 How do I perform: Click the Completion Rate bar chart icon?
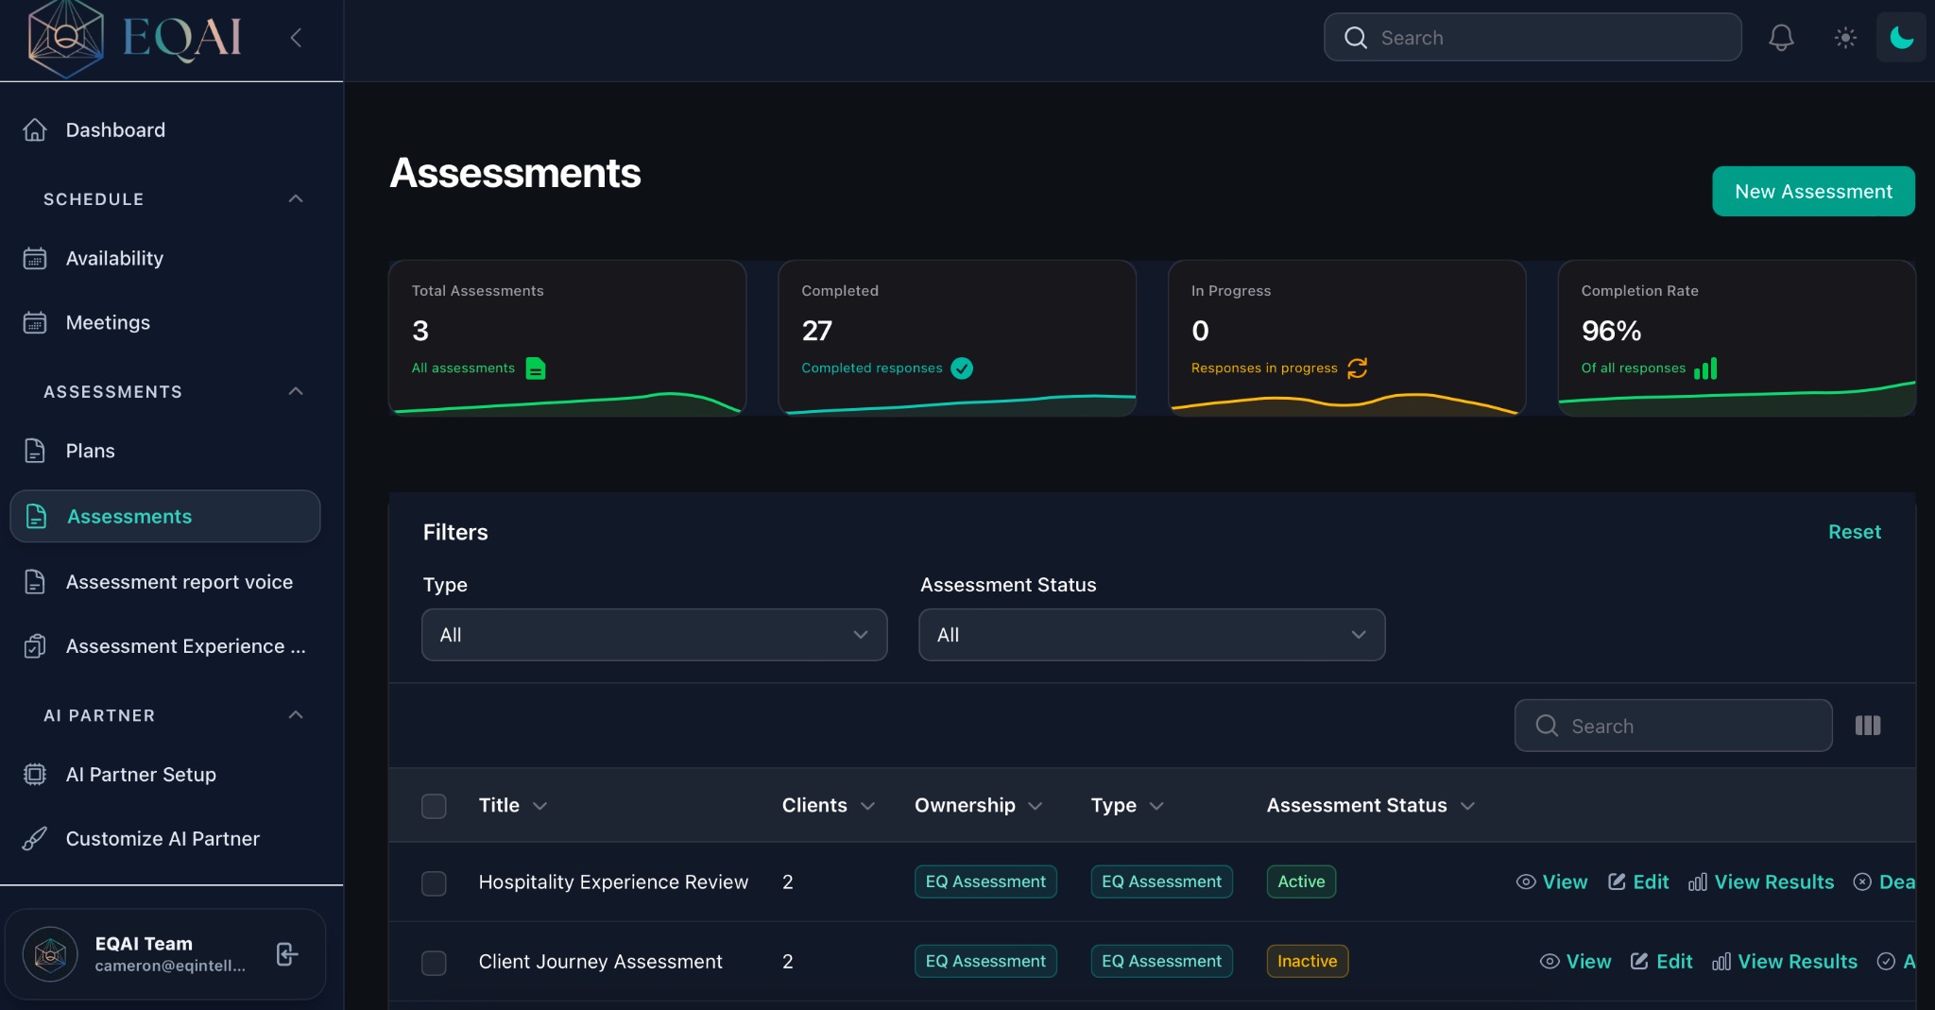click(x=1705, y=368)
